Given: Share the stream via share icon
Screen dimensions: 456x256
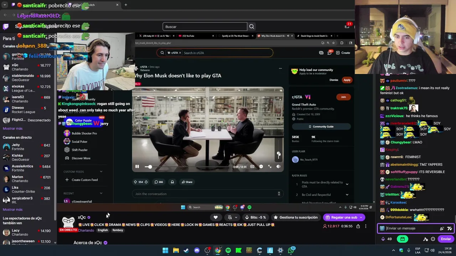Looking at the screenshot, I should point(358,226).
